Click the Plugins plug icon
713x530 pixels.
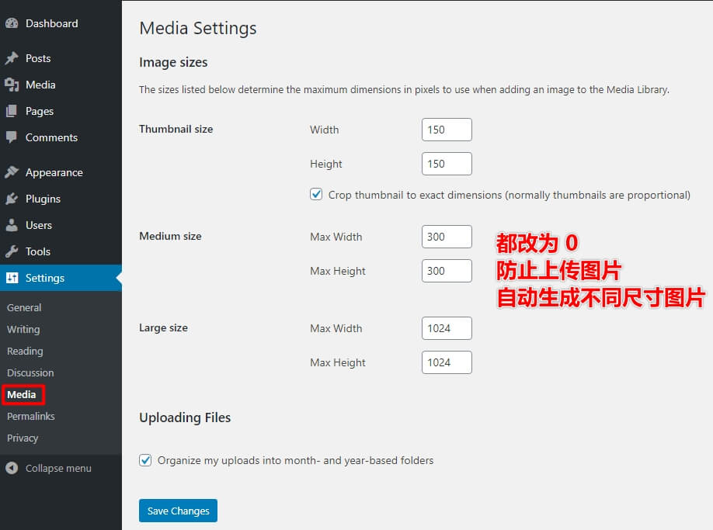pyautogui.click(x=12, y=199)
